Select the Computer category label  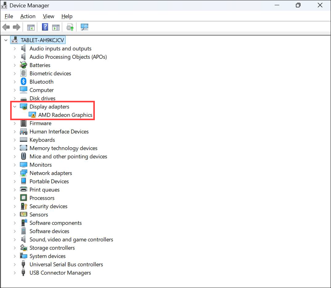(42, 90)
